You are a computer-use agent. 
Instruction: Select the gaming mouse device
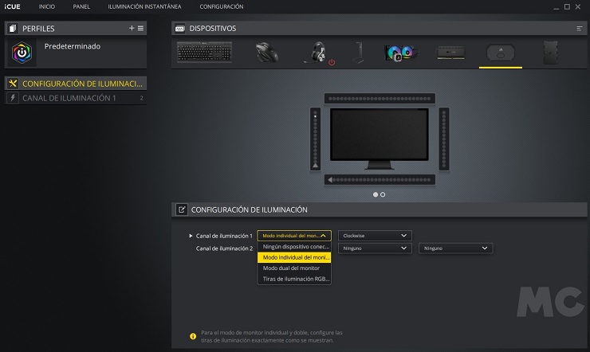pos(267,53)
